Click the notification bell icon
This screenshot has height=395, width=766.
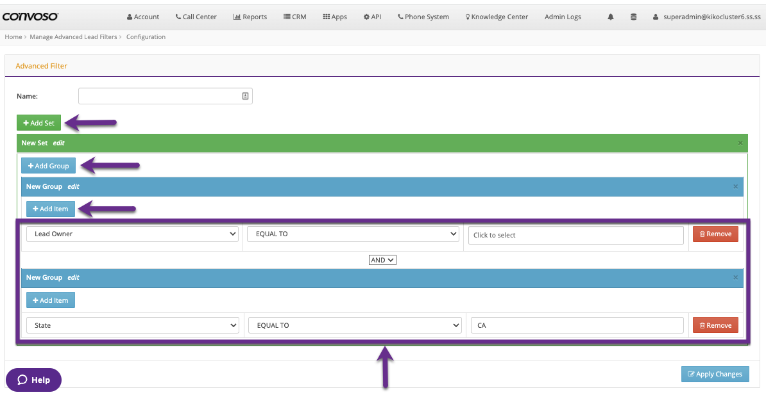611,17
